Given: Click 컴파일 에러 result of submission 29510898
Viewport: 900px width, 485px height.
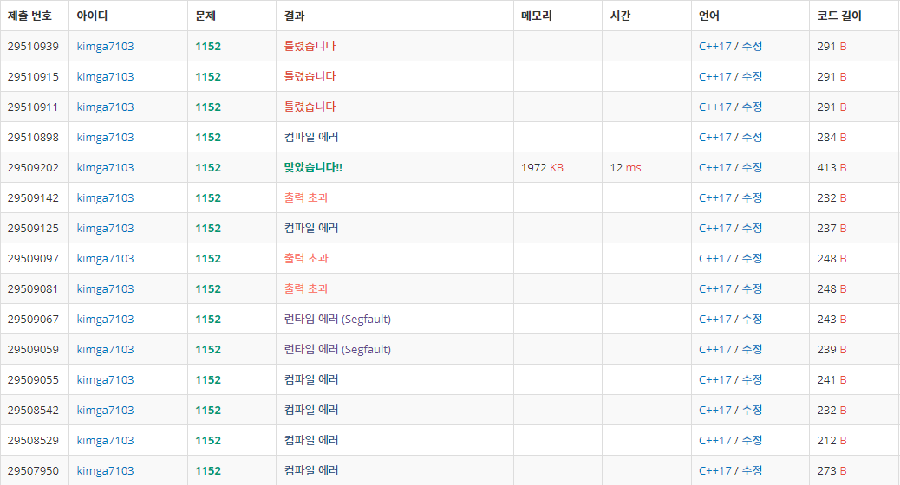Looking at the screenshot, I should (311, 137).
